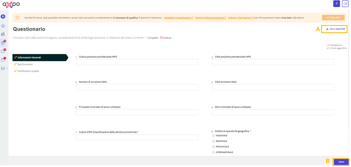Click the question mark help icon
The width and height of the screenshot is (351, 167).
[x=336, y=3]
